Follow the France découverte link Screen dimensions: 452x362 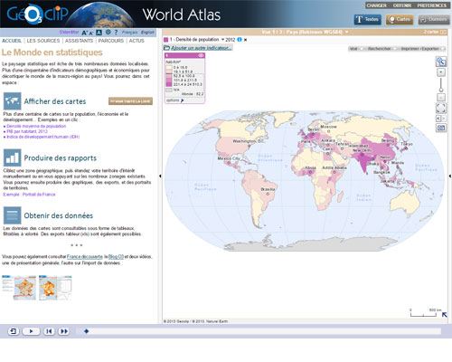pyautogui.click(x=85, y=257)
